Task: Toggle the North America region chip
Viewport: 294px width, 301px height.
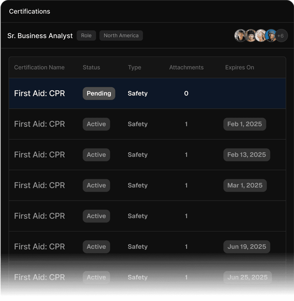Action: 121,35
